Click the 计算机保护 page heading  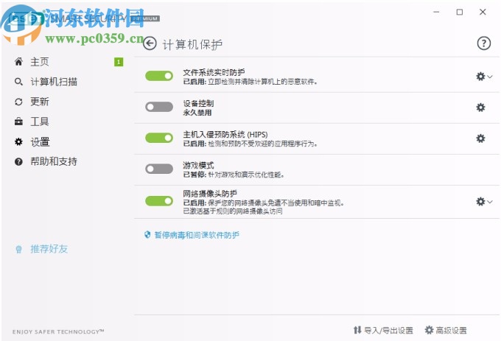click(x=192, y=44)
